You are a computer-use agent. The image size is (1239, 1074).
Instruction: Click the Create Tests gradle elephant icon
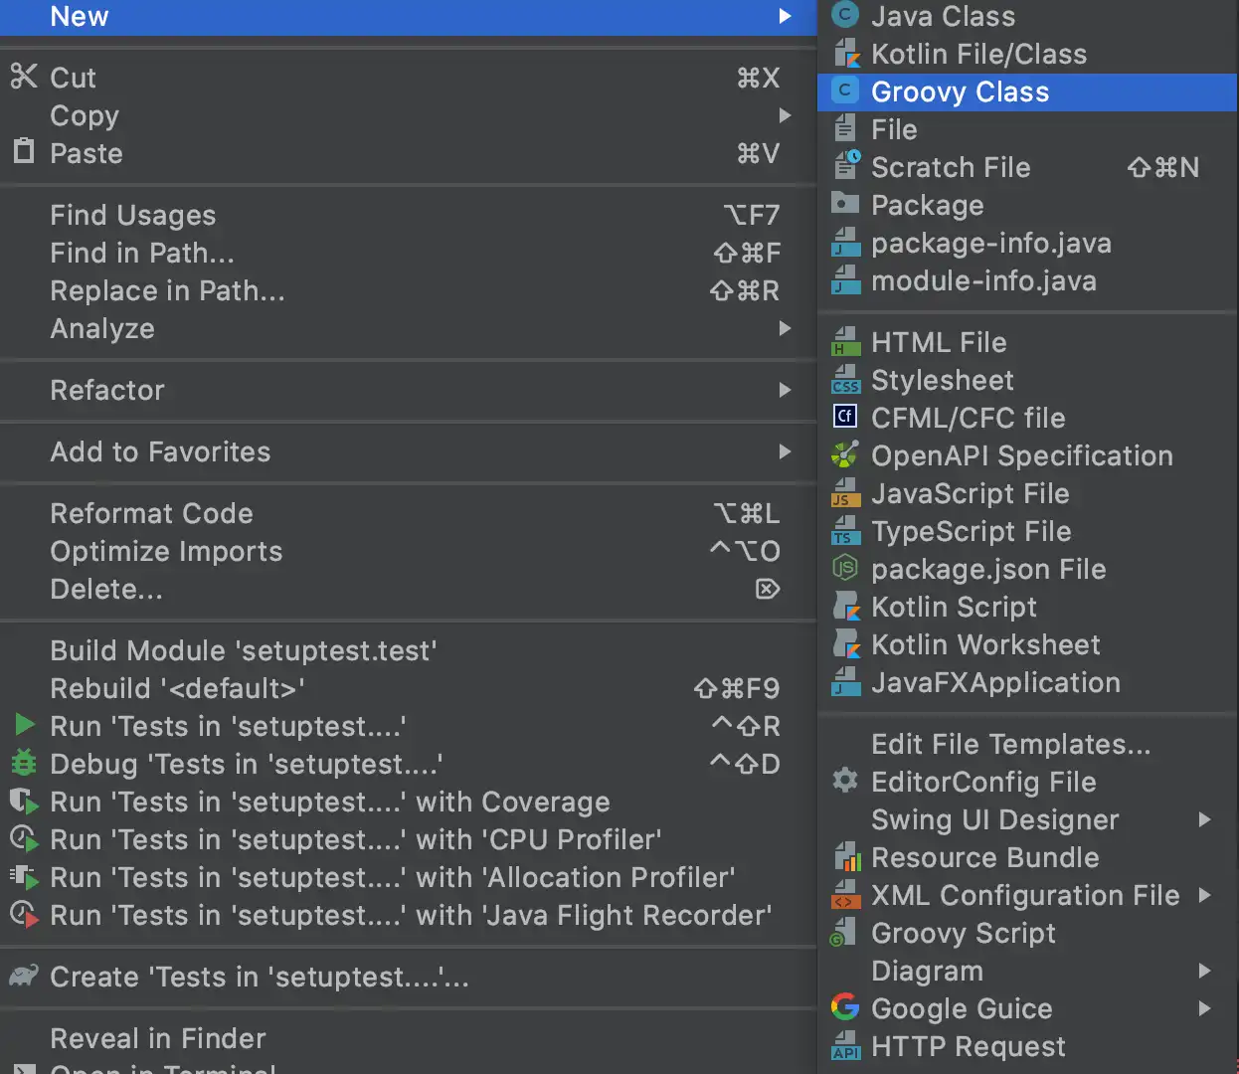pyautogui.click(x=24, y=976)
